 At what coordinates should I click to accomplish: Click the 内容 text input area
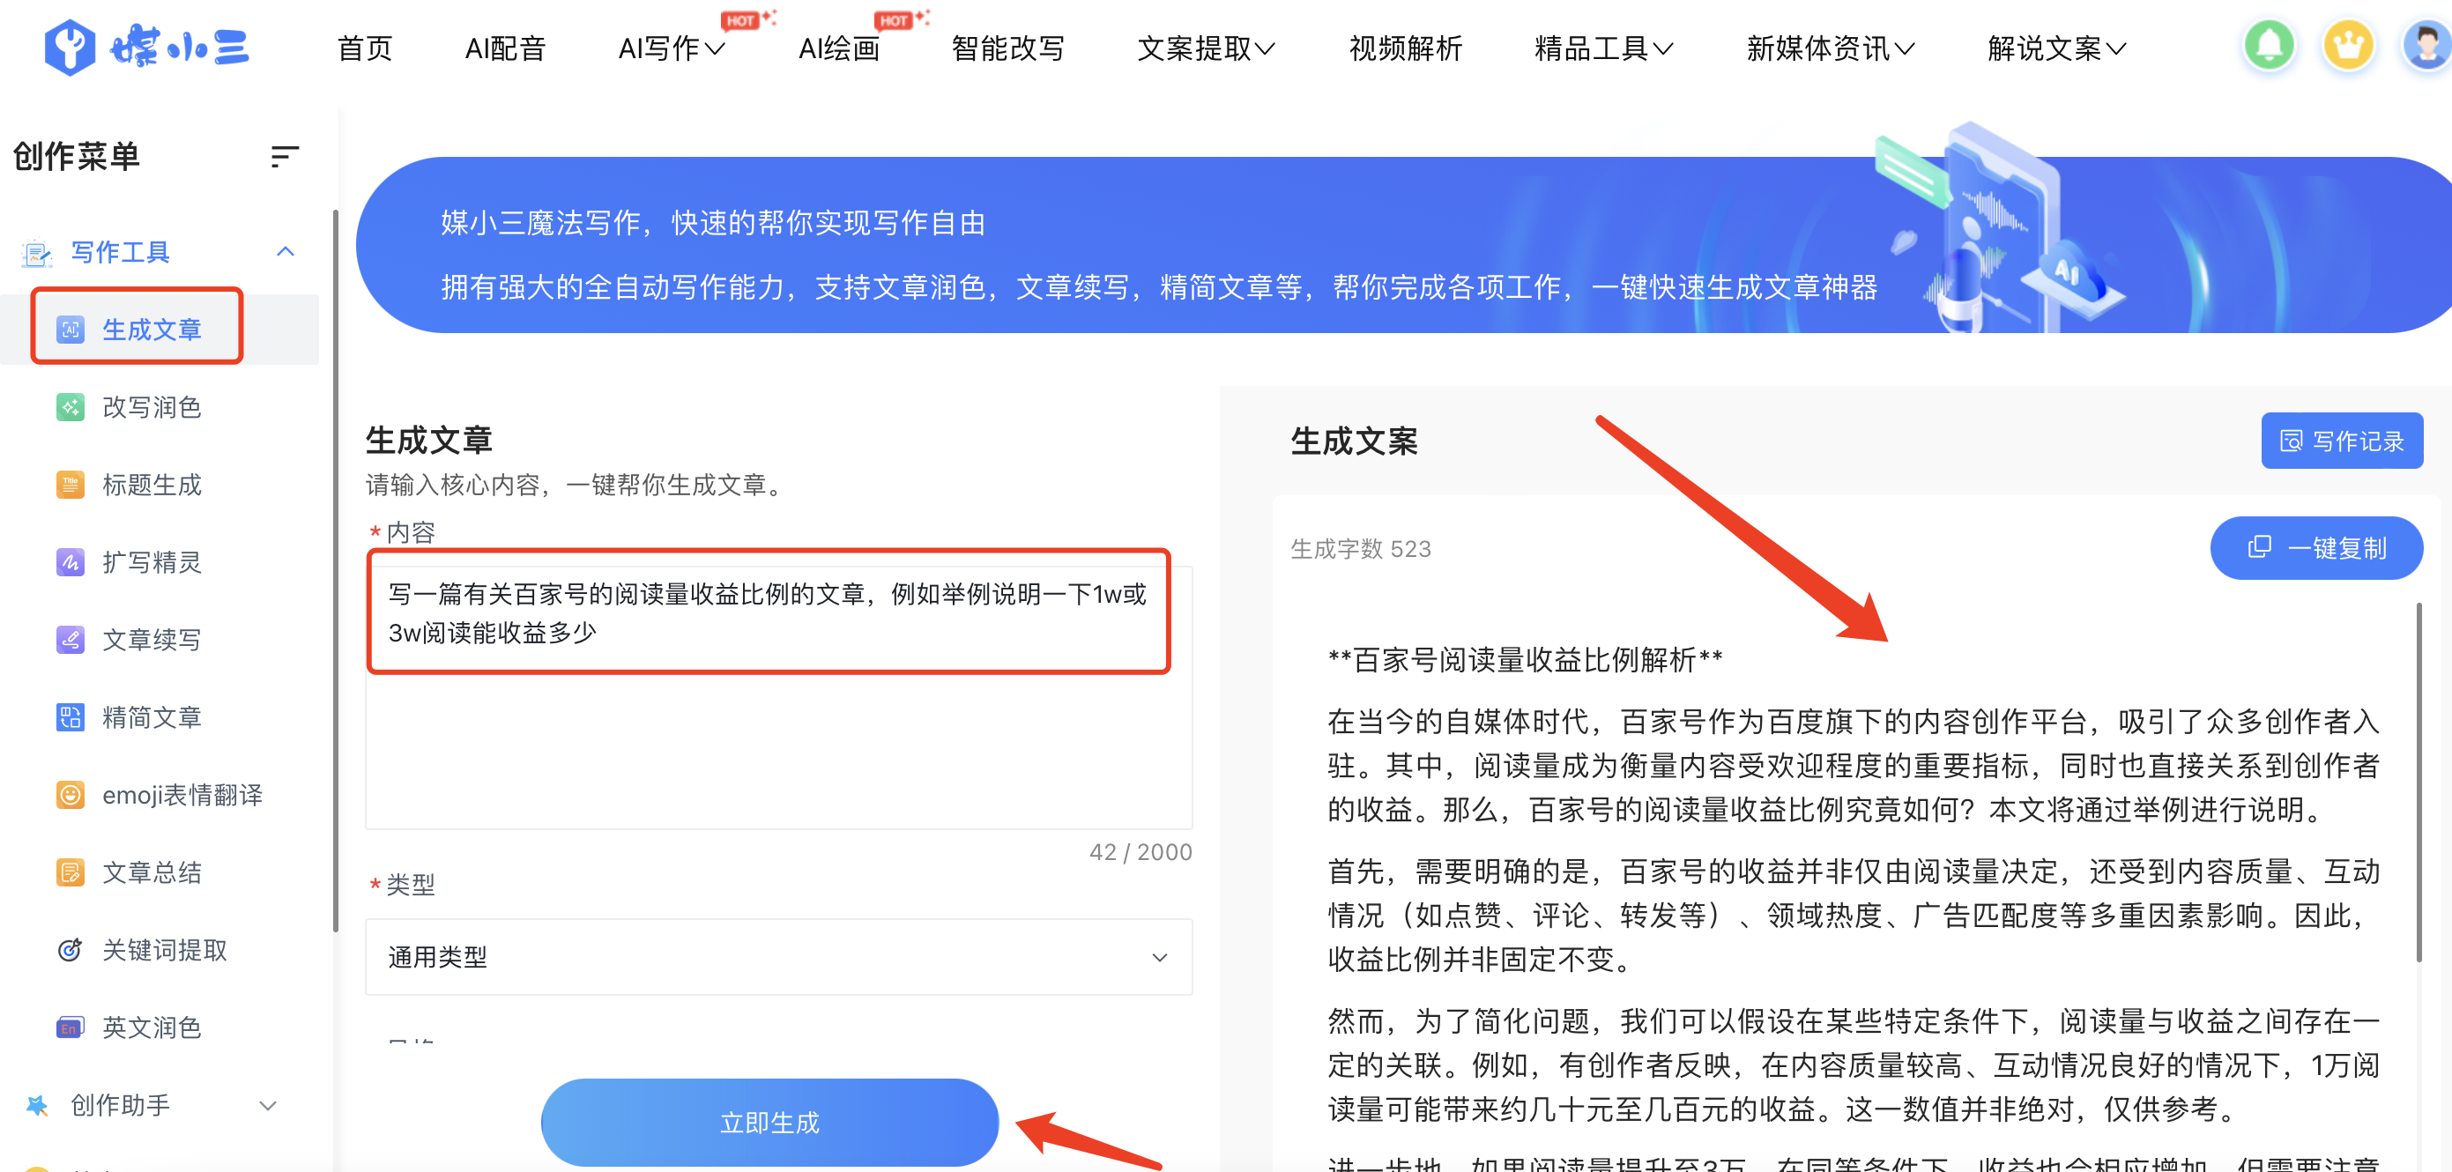coord(778,697)
